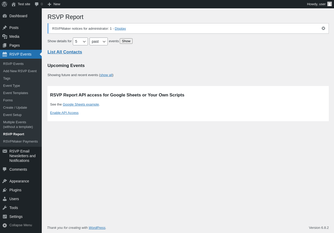Click the plus New icon in the admin bar
Screen dimensions: 334x233
pyautogui.click(x=49, y=4)
